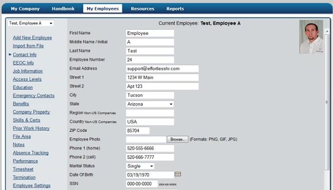
Task: Open the State dropdown showing Arizona
Action: pyautogui.click(x=150, y=104)
